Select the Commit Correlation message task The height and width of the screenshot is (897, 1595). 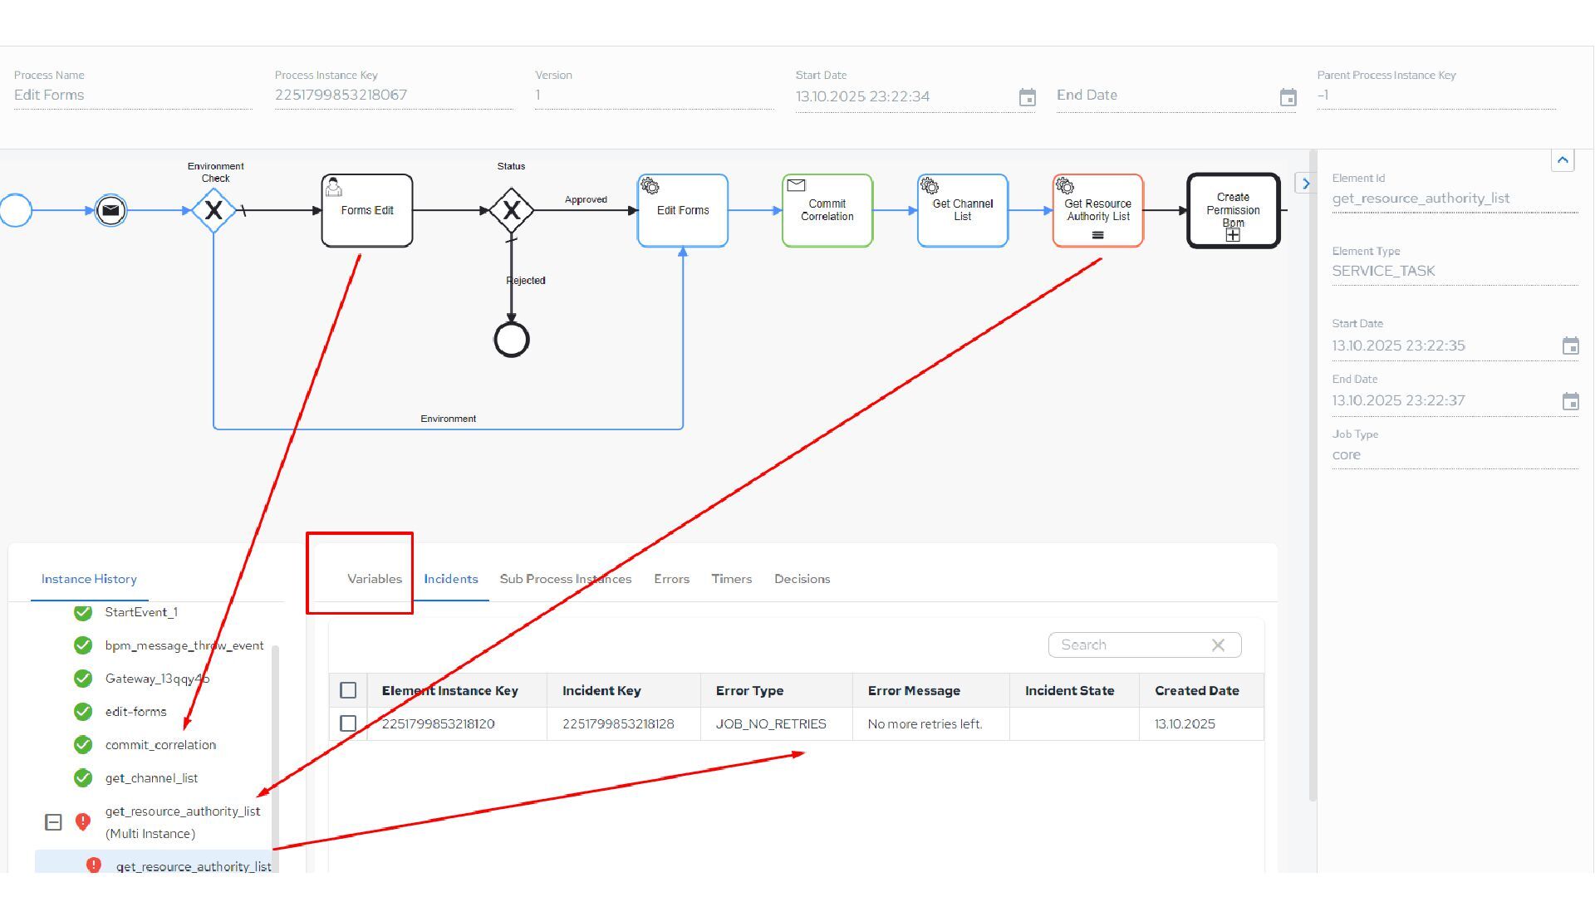click(x=827, y=210)
